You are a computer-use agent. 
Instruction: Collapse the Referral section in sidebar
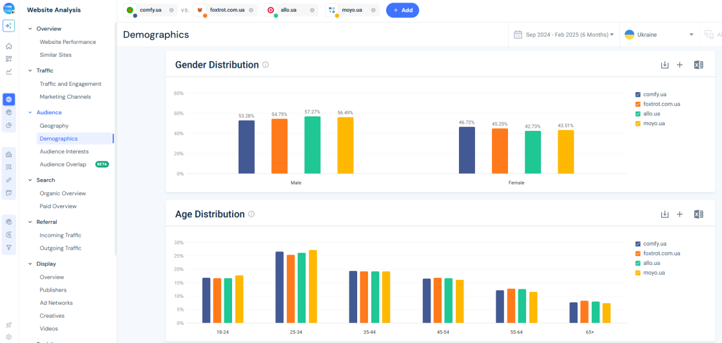(x=30, y=222)
